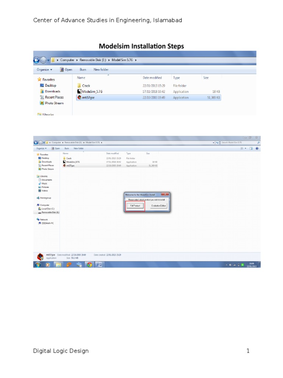
Task: Open Windows Explorer taskbar icon
Action: pos(58,265)
